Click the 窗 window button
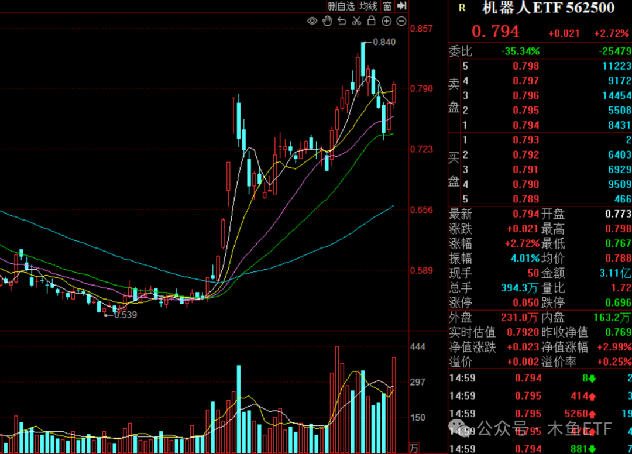Screen dimensions: 632x454 coord(387,6)
